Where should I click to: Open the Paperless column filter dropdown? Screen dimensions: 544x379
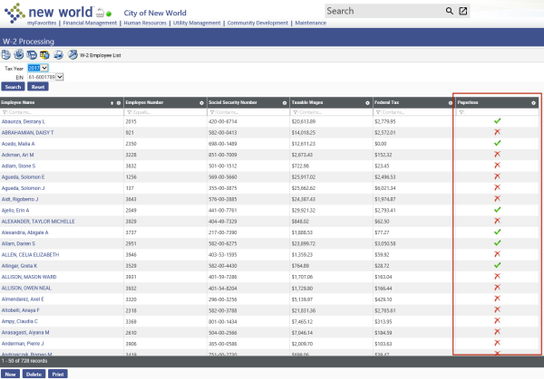pos(462,111)
